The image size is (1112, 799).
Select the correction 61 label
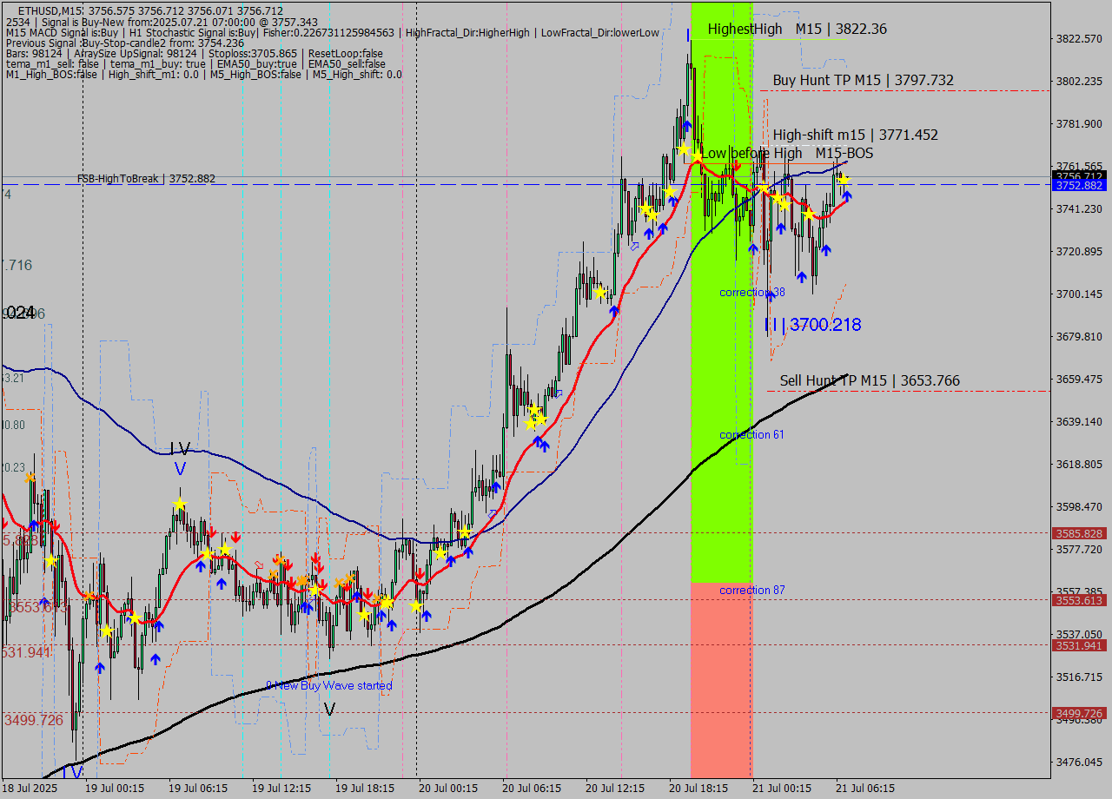(x=751, y=434)
